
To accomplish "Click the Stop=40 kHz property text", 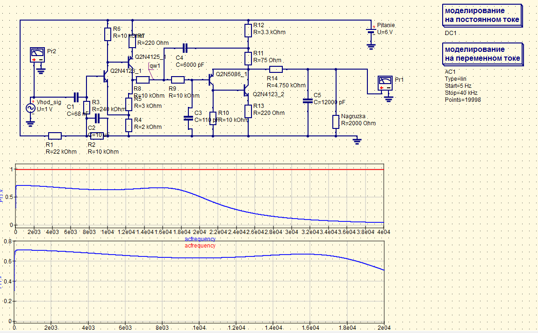I will click(x=461, y=92).
